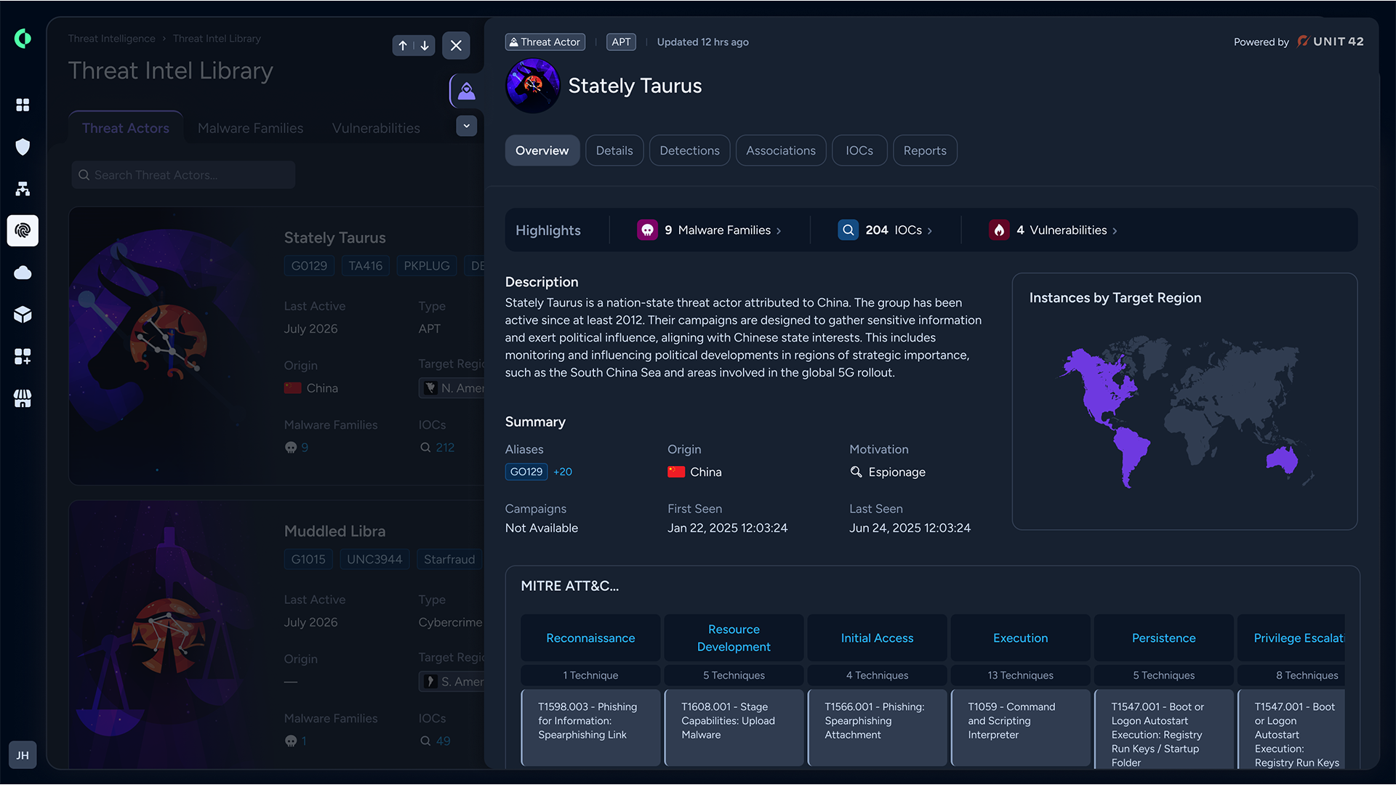Screen dimensions: 1396x785
Task: Click the Espionage motivation icon
Action: (x=857, y=472)
